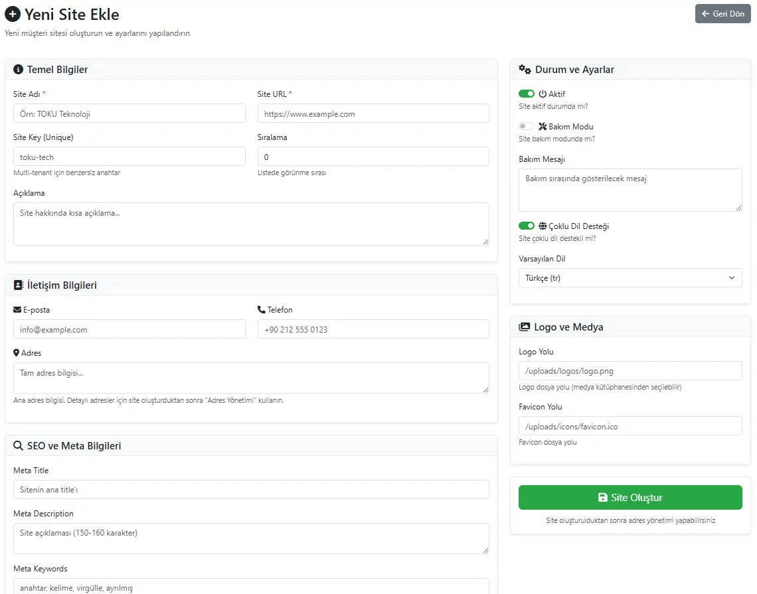This screenshot has width=757, height=594.
Task: Turn off Çoklu Dil Desteği switch
Action: [x=527, y=226]
